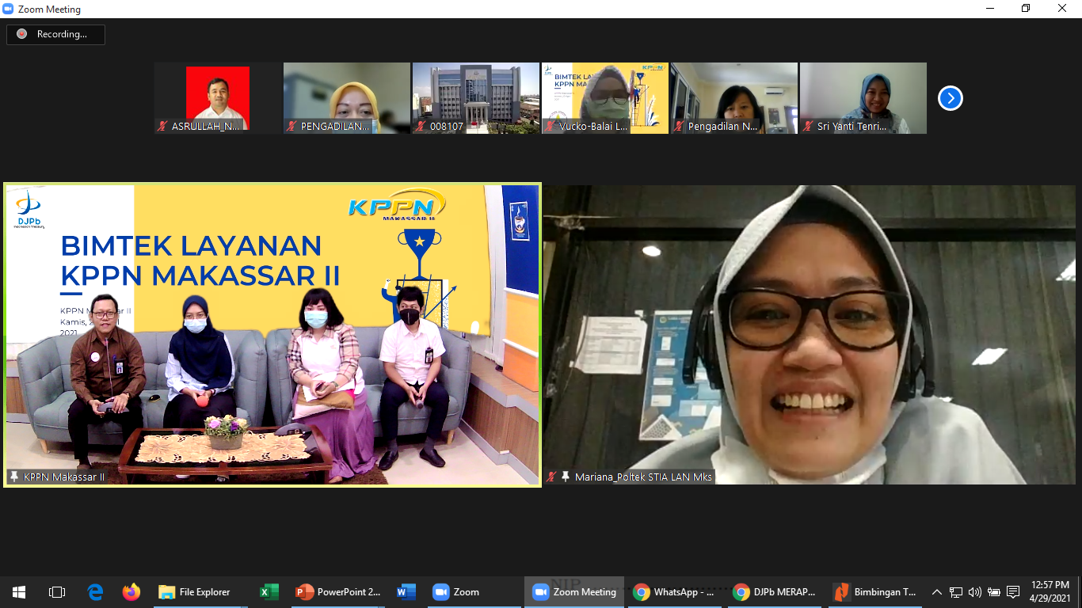This screenshot has width=1082, height=608.
Task: Click muted mic icon beside Sri Yanti Tenri
Action: (809, 126)
